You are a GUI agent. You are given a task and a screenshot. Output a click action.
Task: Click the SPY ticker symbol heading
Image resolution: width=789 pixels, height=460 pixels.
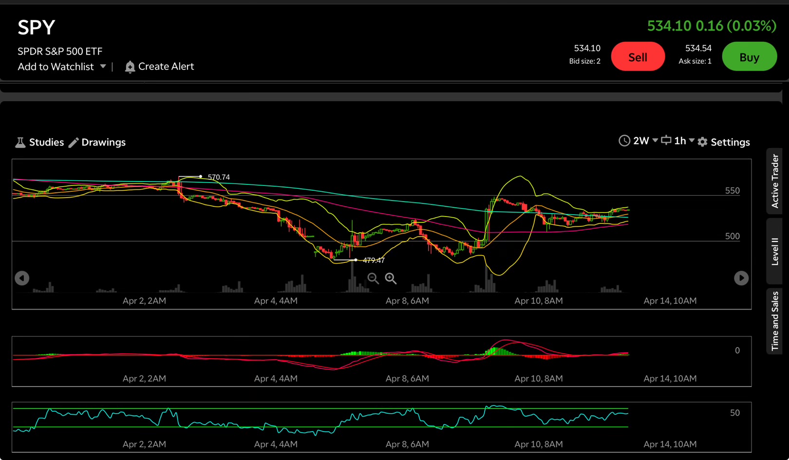37,27
